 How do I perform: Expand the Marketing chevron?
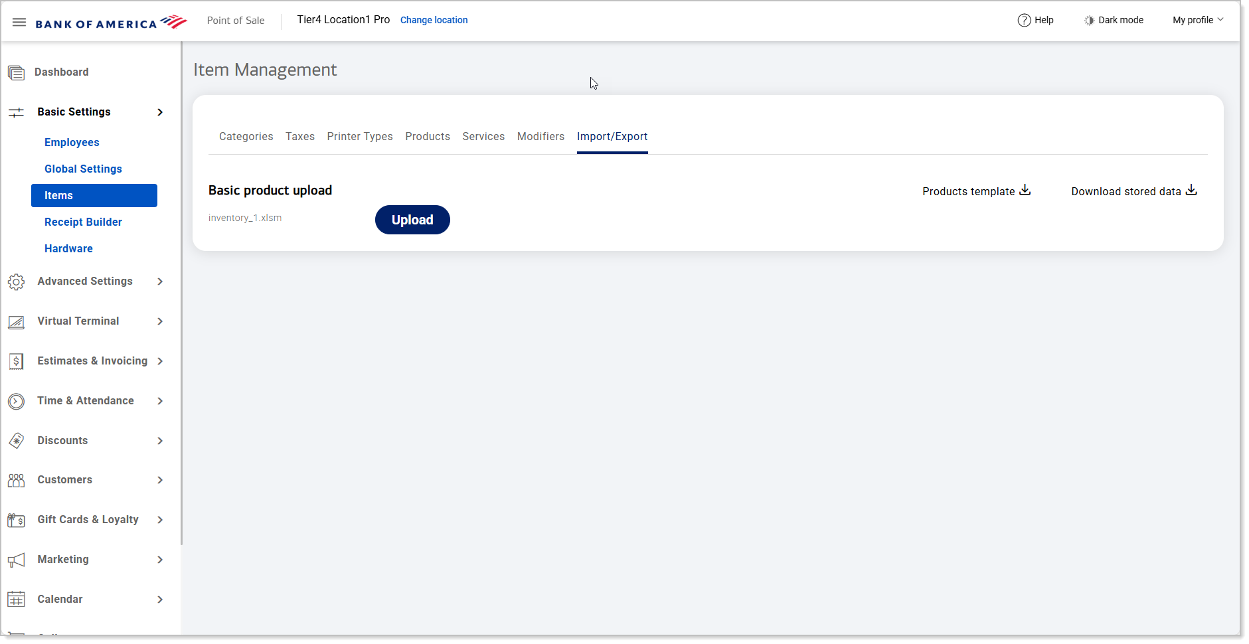click(x=160, y=560)
